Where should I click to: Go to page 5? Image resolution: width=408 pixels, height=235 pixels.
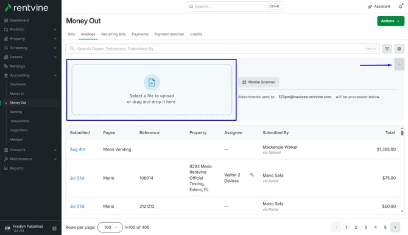point(385,228)
